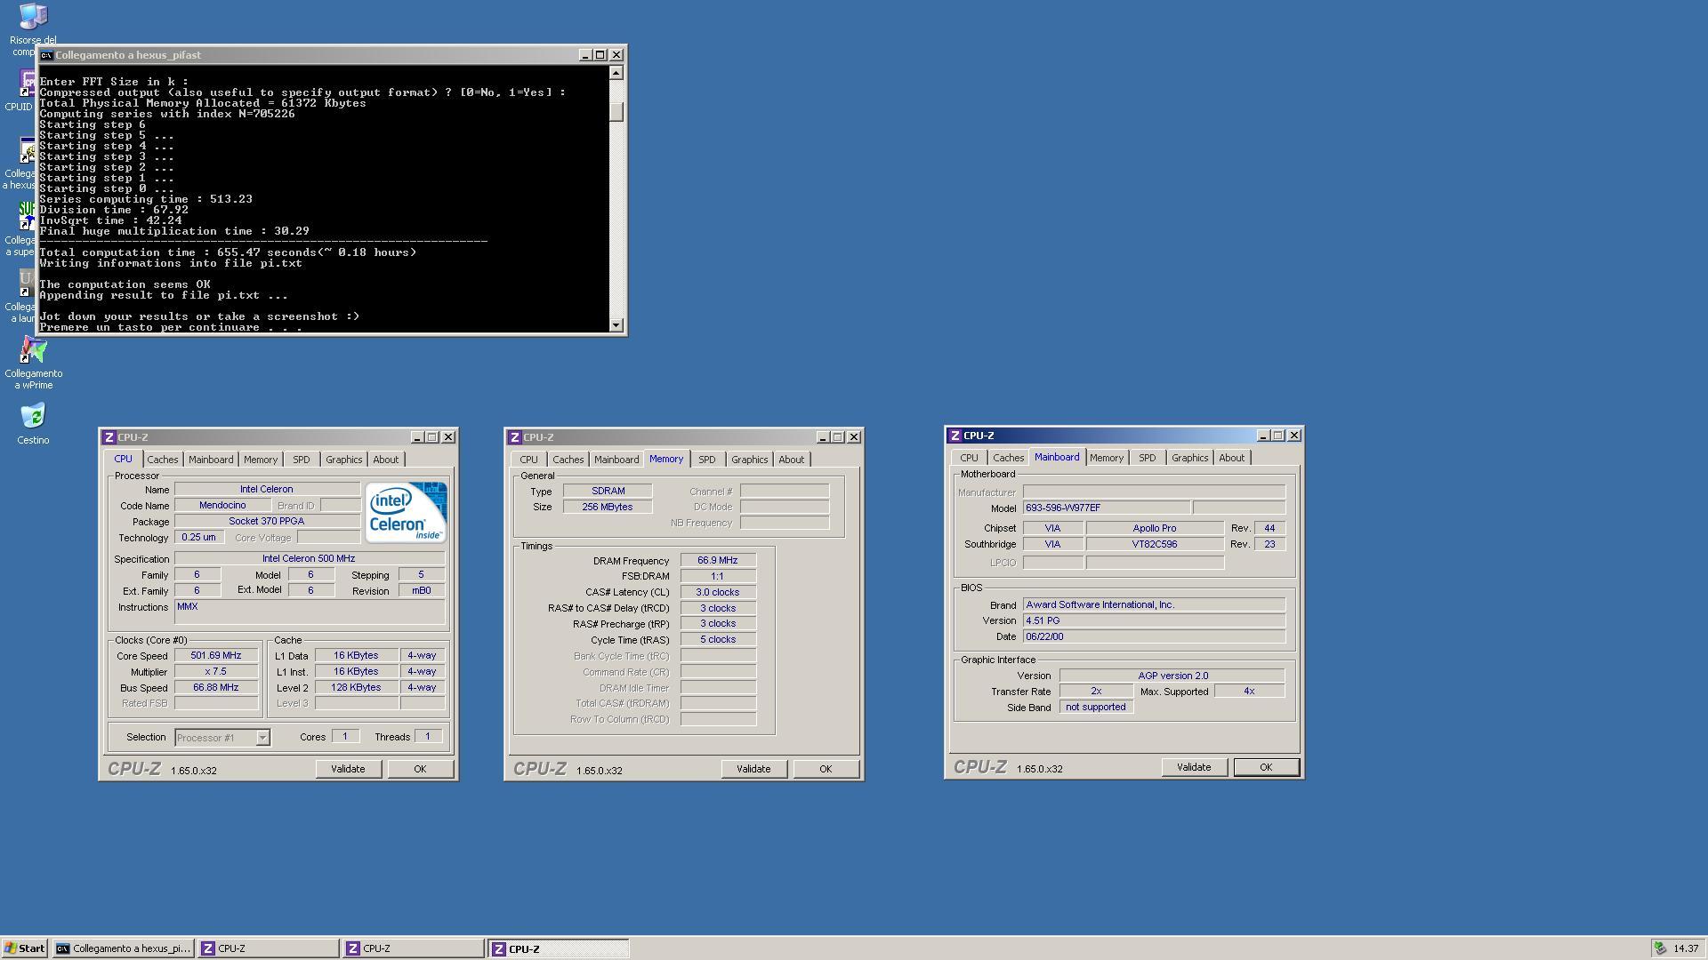Click the Z icon of Mainboard tab CPU-Z window
Image resolution: width=1708 pixels, height=960 pixels.
[955, 436]
